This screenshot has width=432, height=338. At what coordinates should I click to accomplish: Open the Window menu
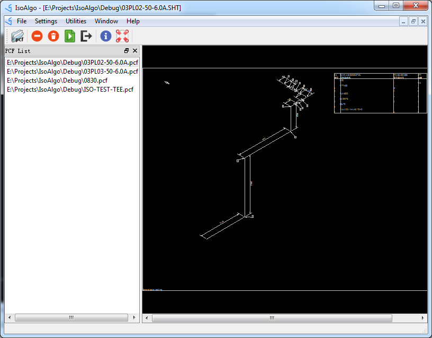[x=106, y=21]
